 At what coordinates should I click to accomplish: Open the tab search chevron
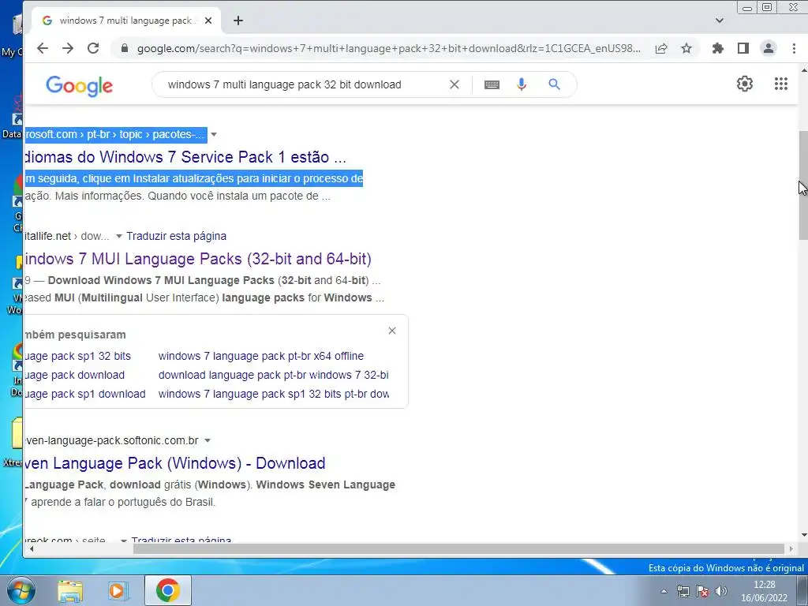(x=720, y=21)
